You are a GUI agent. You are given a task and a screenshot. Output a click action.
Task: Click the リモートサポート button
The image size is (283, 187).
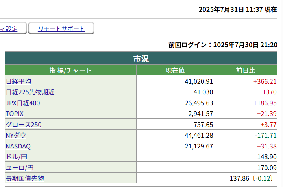coord(61,29)
